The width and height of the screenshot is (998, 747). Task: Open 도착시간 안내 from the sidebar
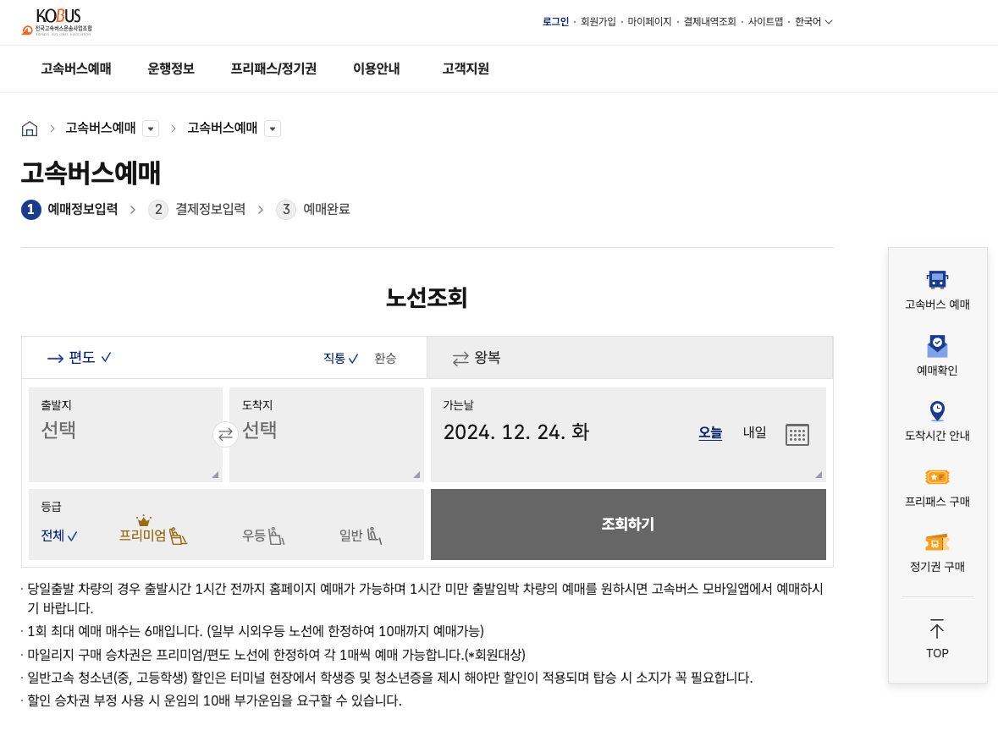tap(937, 421)
